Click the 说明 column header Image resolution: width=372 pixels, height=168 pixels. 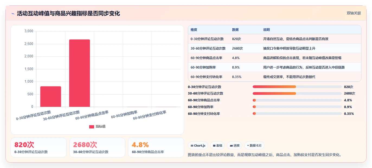point(267,30)
